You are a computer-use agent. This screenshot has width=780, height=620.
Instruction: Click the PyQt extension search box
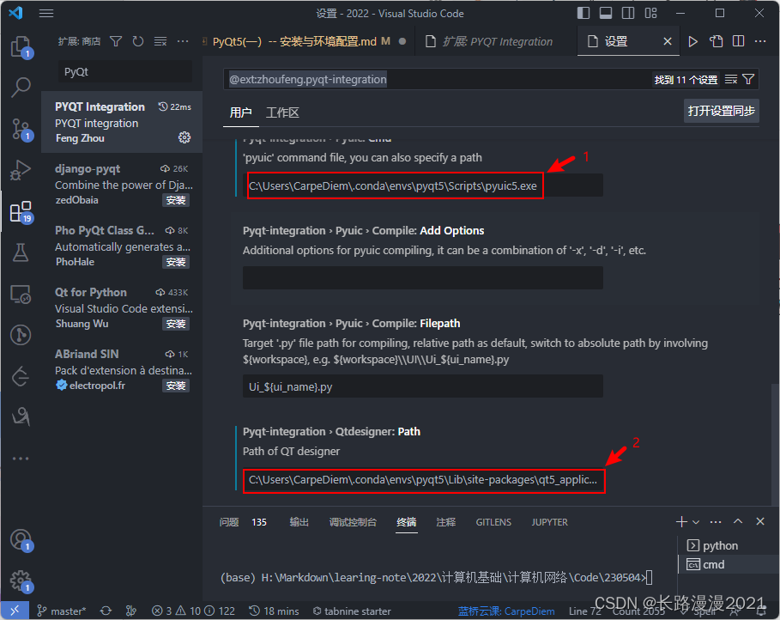[x=125, y=72]
